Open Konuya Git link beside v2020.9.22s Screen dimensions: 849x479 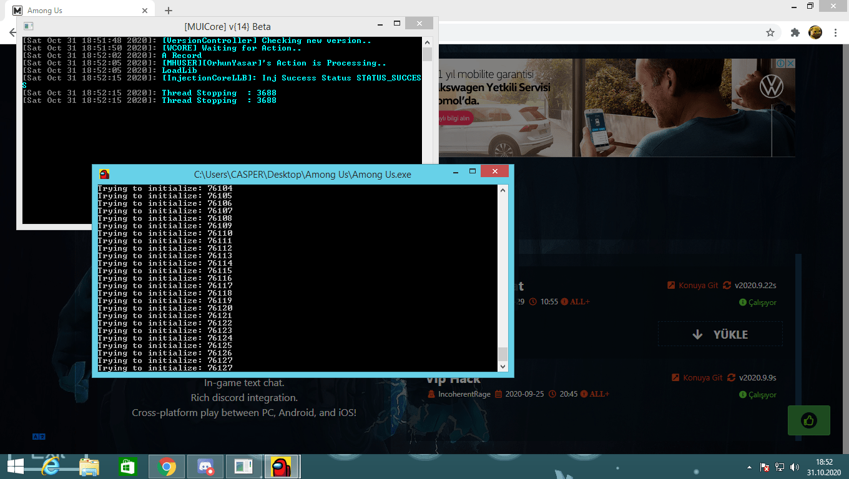tap(693, 285)
